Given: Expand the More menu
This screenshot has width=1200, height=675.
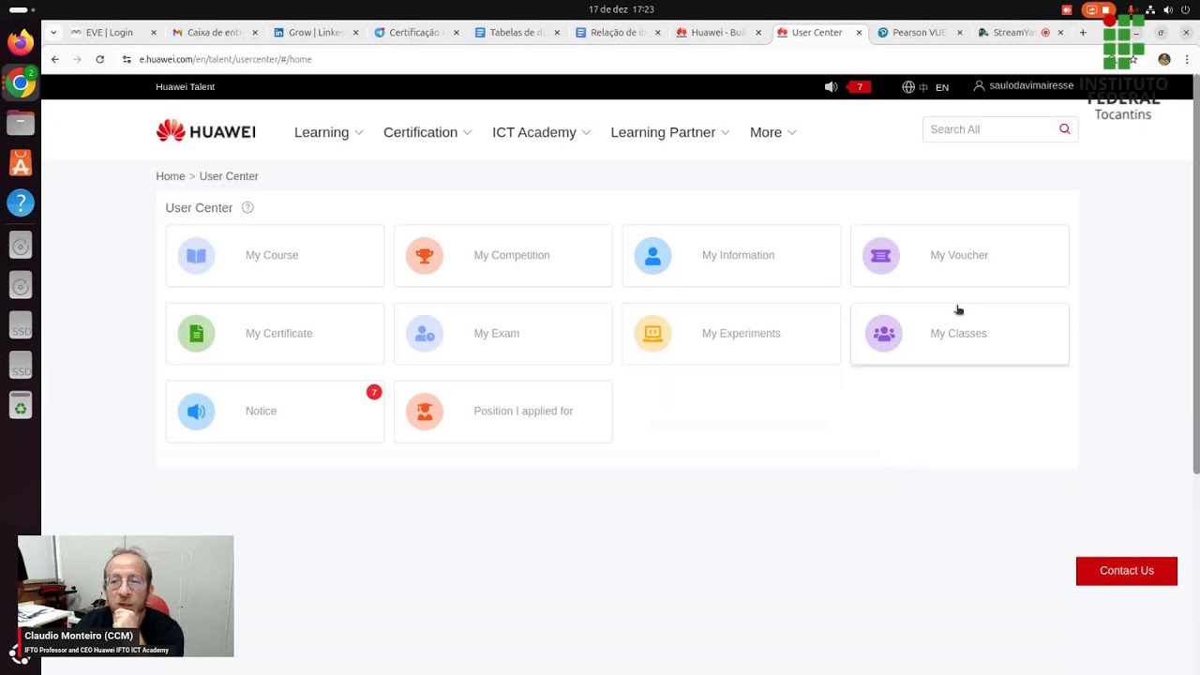Looking at the screenshot, I should pyautogui.click(x=772, y=132).
